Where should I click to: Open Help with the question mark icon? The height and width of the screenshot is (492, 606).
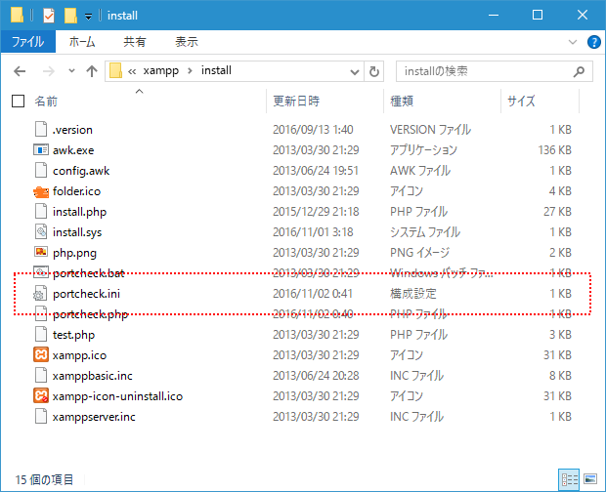pos(593,42)
